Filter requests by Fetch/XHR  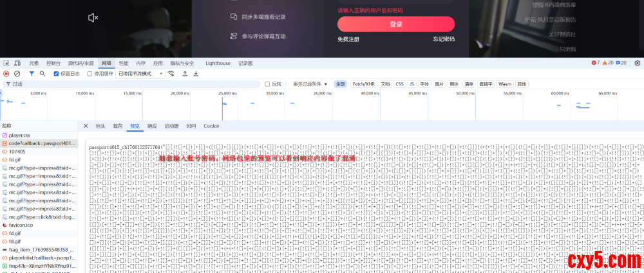tap(363, 84)
